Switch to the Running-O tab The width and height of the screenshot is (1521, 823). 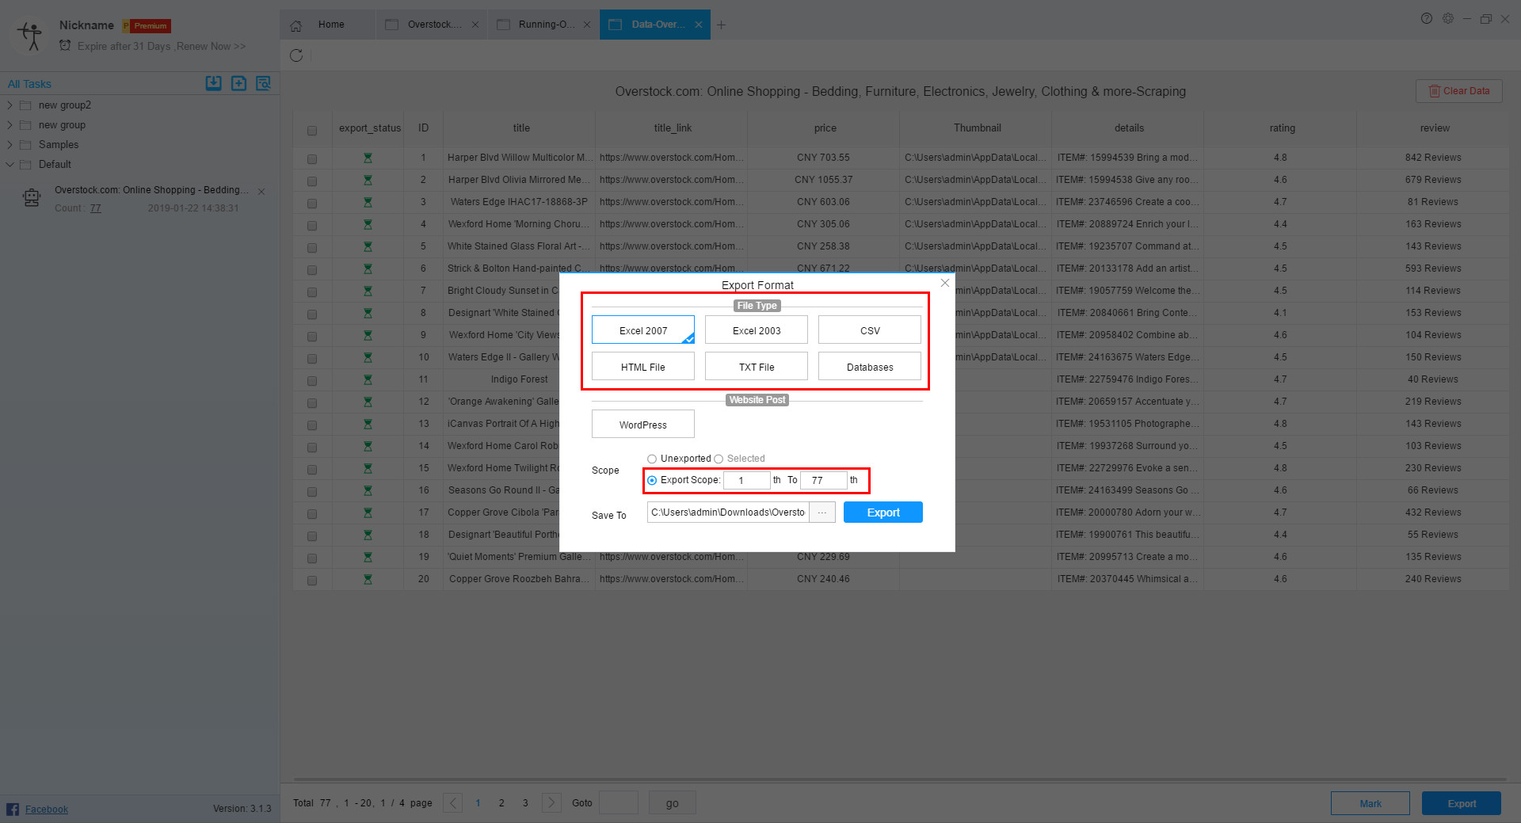point(543,25)
